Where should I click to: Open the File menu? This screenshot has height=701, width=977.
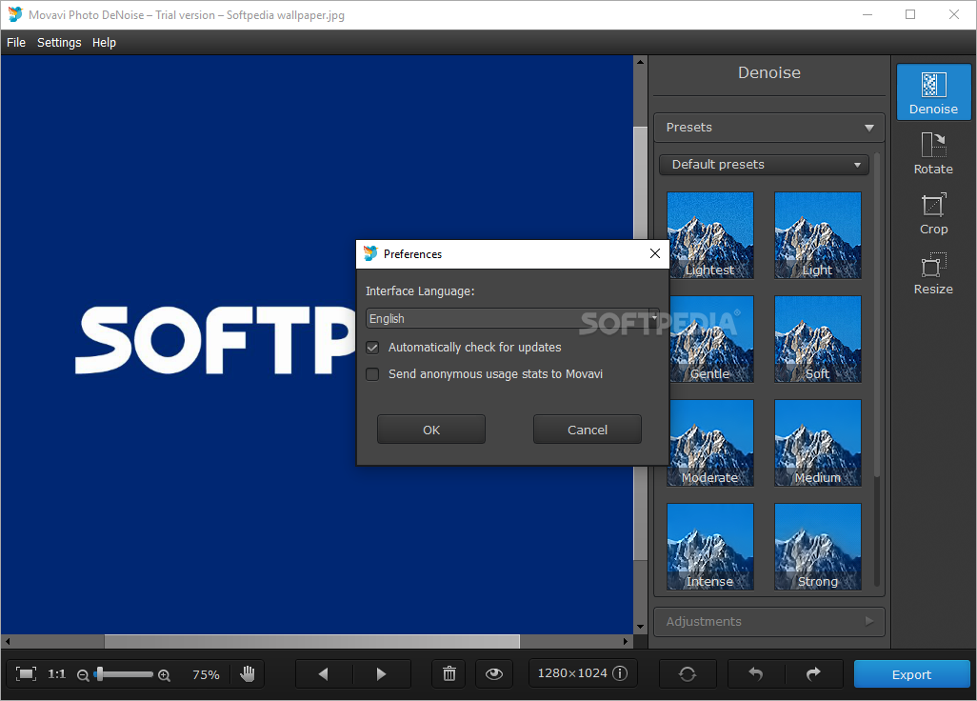point(16,42)
